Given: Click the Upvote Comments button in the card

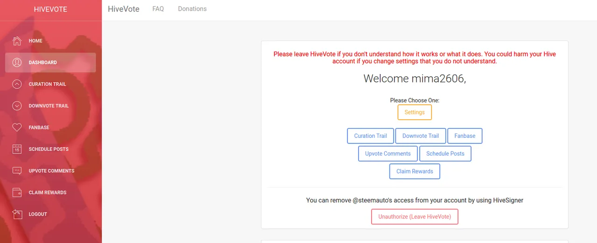Looking at the screenshot, I should [388, 154].
